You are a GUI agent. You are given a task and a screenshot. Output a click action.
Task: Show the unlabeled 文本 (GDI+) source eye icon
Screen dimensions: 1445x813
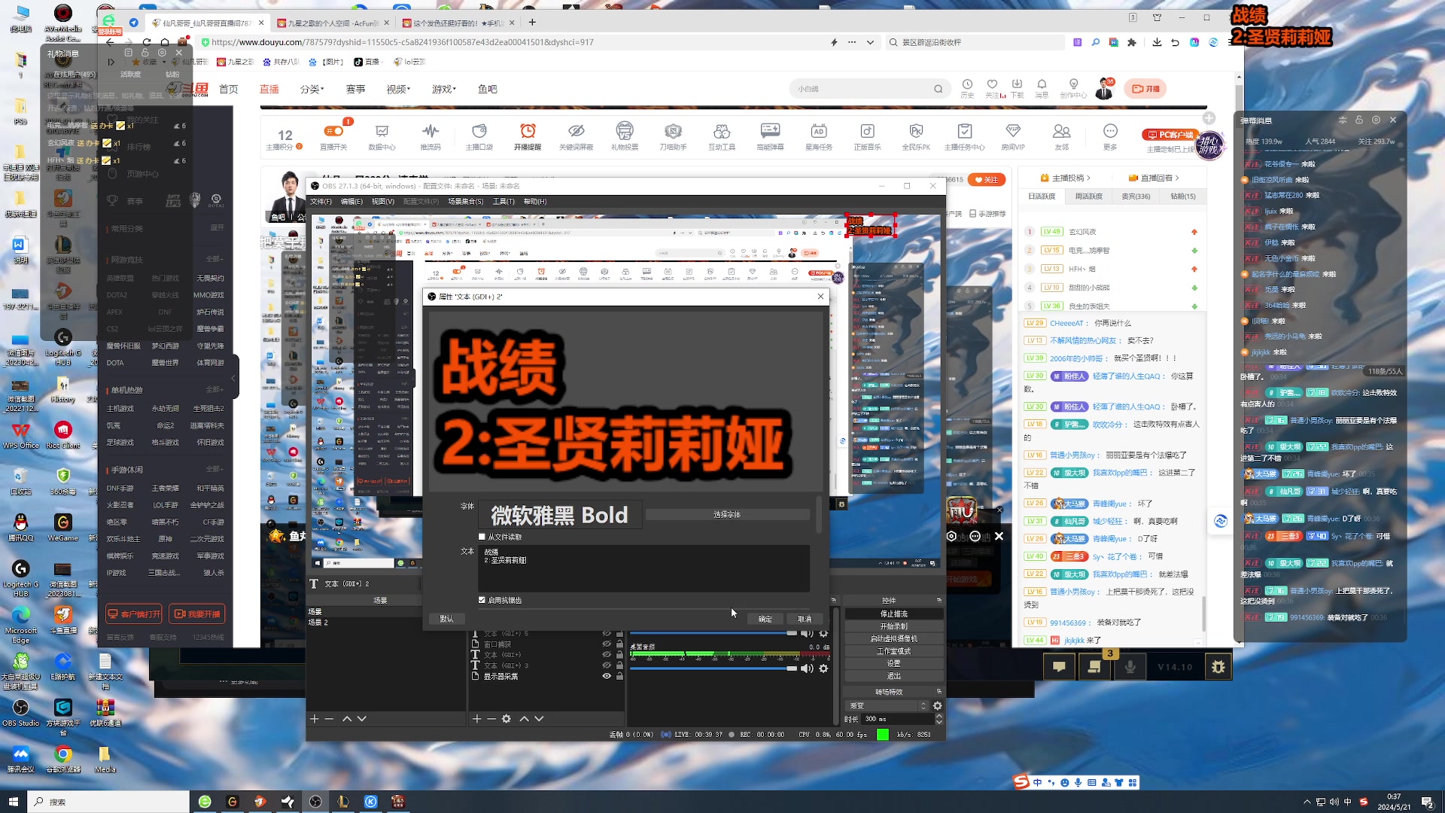tap(607, 655)
